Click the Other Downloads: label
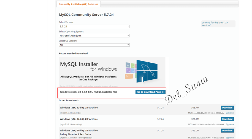This screenshot has width=252, height=139. [69, 101]
